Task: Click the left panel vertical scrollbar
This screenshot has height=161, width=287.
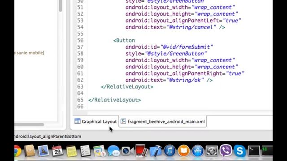Action: (60, 6)
